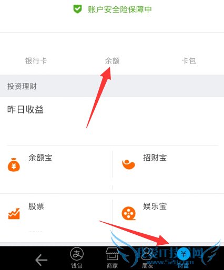Select the 余额宝 label

pyautogui.click(x=40, y=158)
